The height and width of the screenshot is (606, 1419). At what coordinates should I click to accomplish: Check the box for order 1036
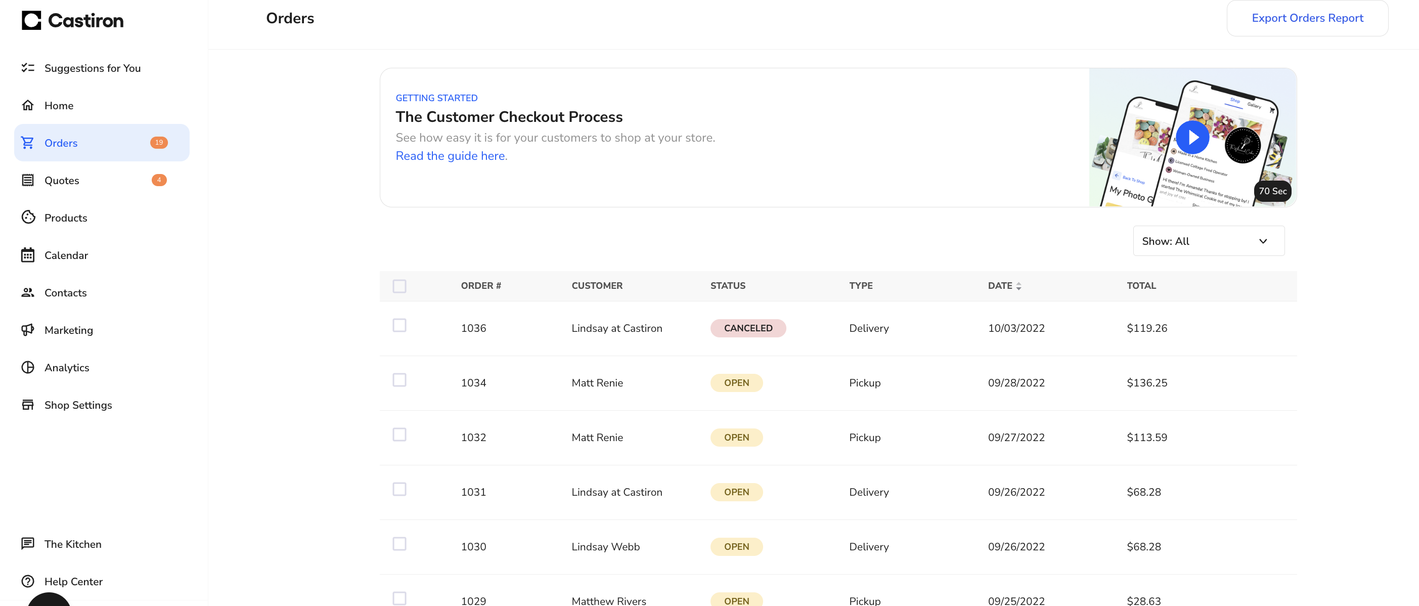400,325
